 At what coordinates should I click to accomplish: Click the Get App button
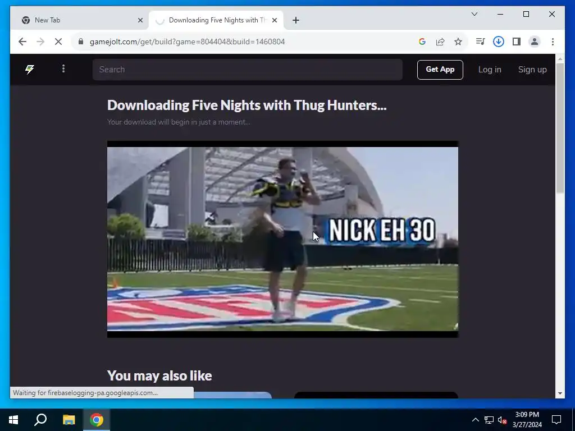coord(440,70)
